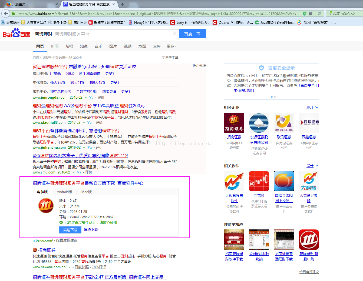The image size is (363, 281).
Task: Click the 招商智远理财软件下载 thumbnail
Action: 234,240
